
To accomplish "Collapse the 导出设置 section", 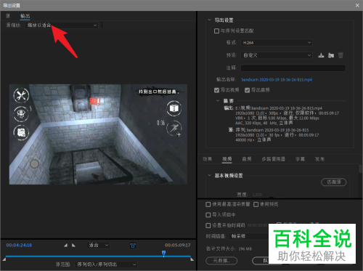I will click(209, 20).
